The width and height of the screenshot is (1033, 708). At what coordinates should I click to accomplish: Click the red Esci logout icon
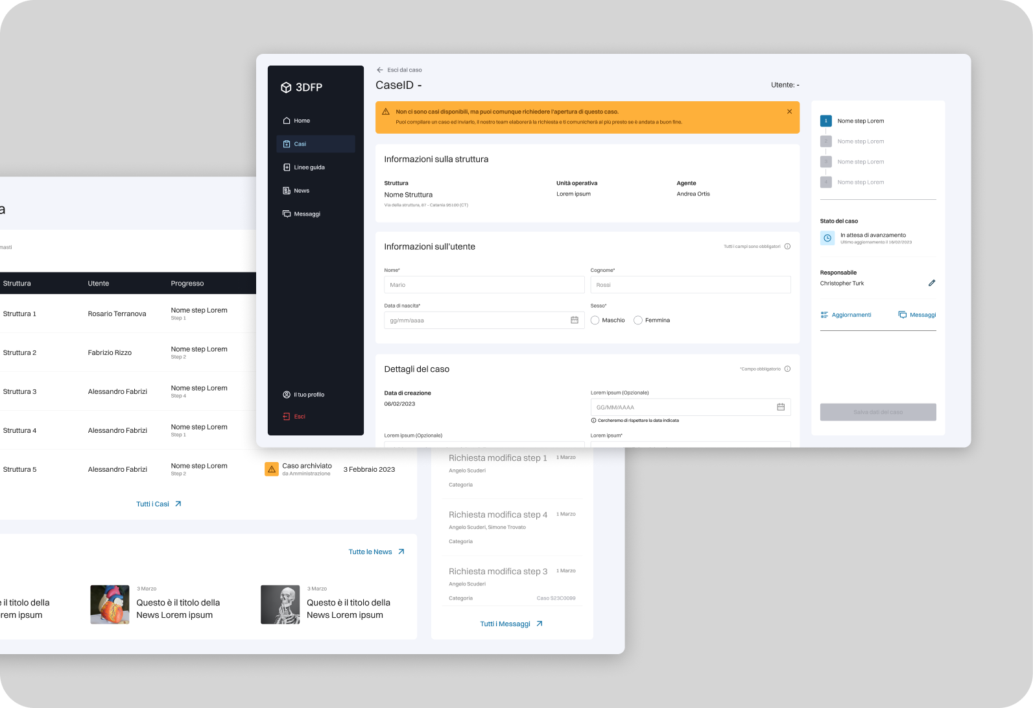[x=287, y=417]
